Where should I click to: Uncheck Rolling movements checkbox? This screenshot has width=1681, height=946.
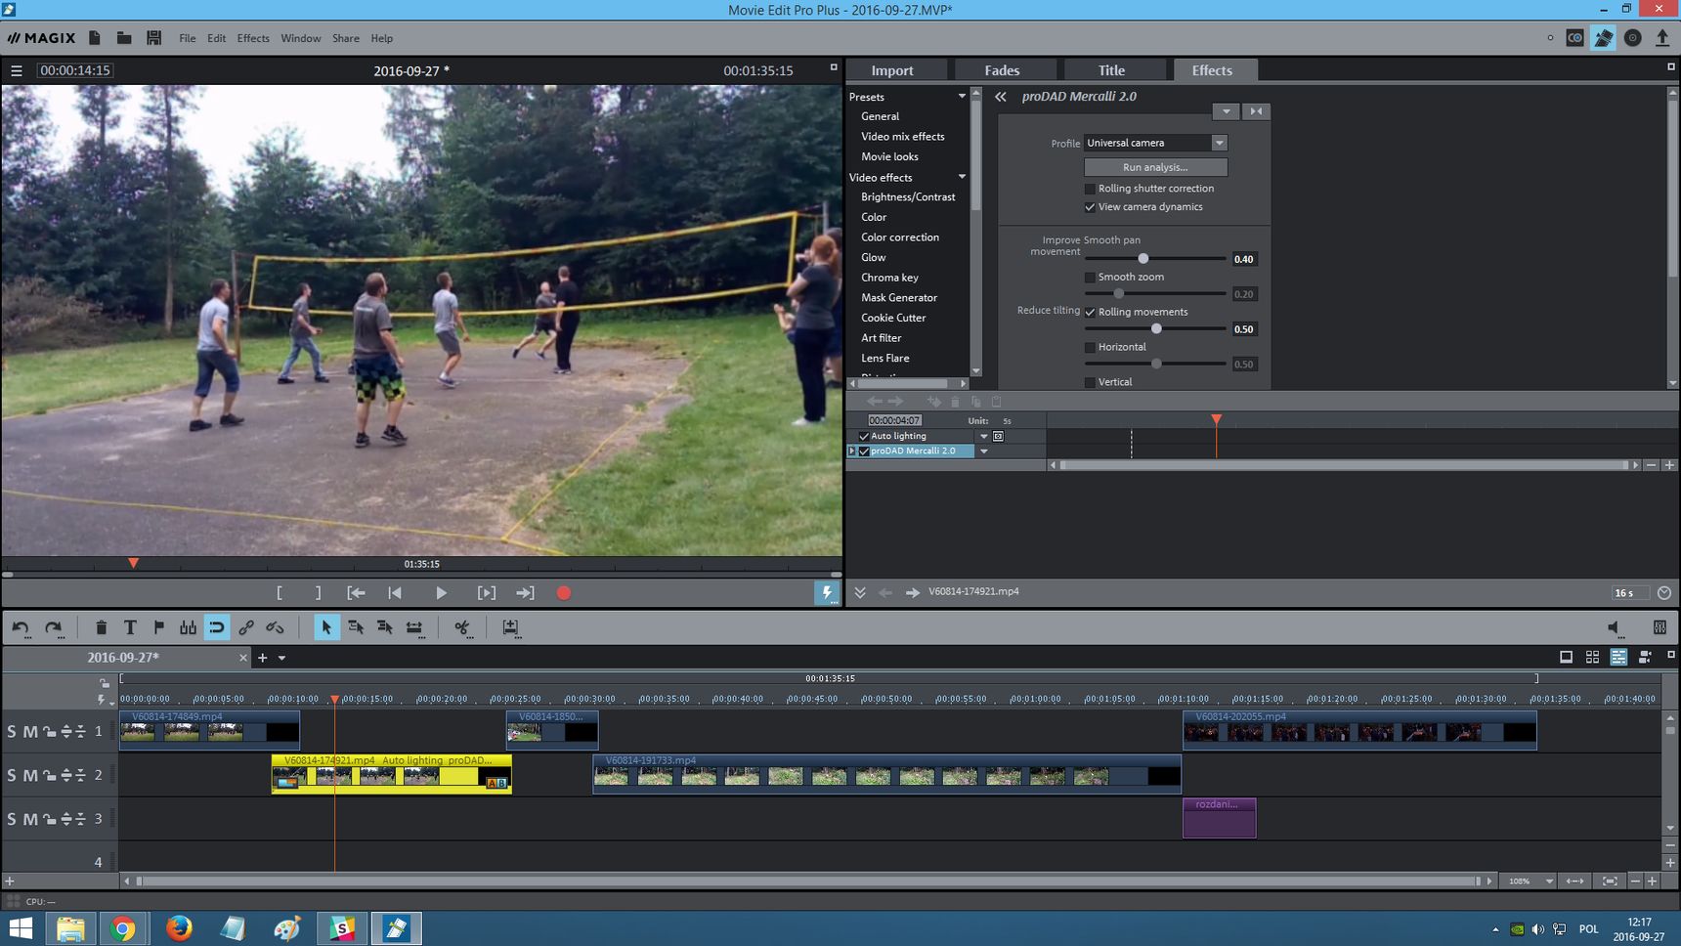coord(1090,313)
